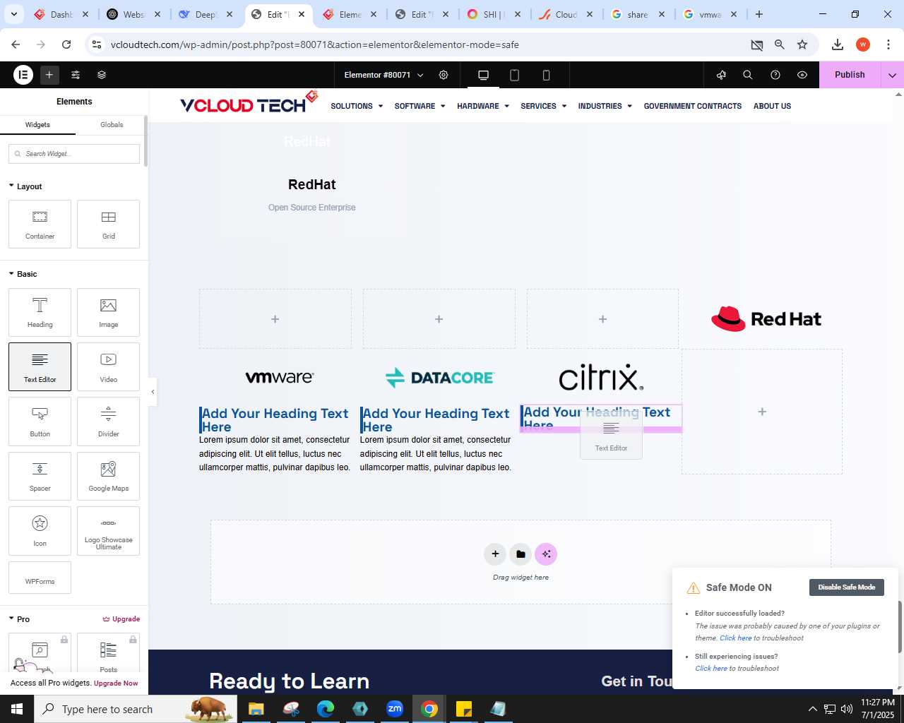
Task: Expand the SOFTWARE menu
Action: (420, 106)
